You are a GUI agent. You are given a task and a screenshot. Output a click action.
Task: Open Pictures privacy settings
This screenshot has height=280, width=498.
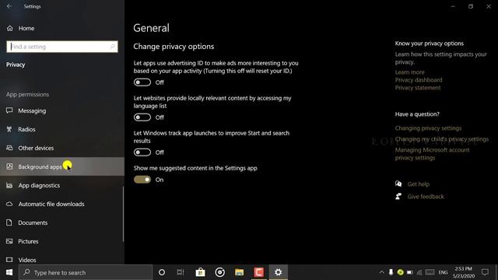(x=62, y=241)
